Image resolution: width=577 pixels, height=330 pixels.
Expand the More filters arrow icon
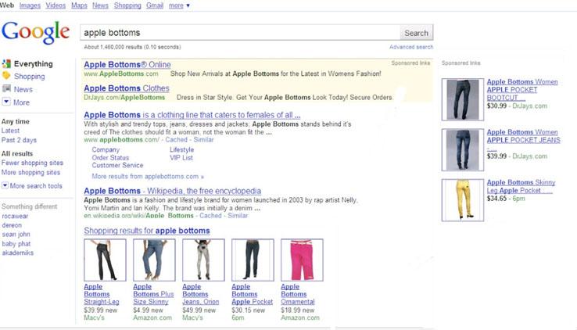pyautogui.click(x=6, y=102)
